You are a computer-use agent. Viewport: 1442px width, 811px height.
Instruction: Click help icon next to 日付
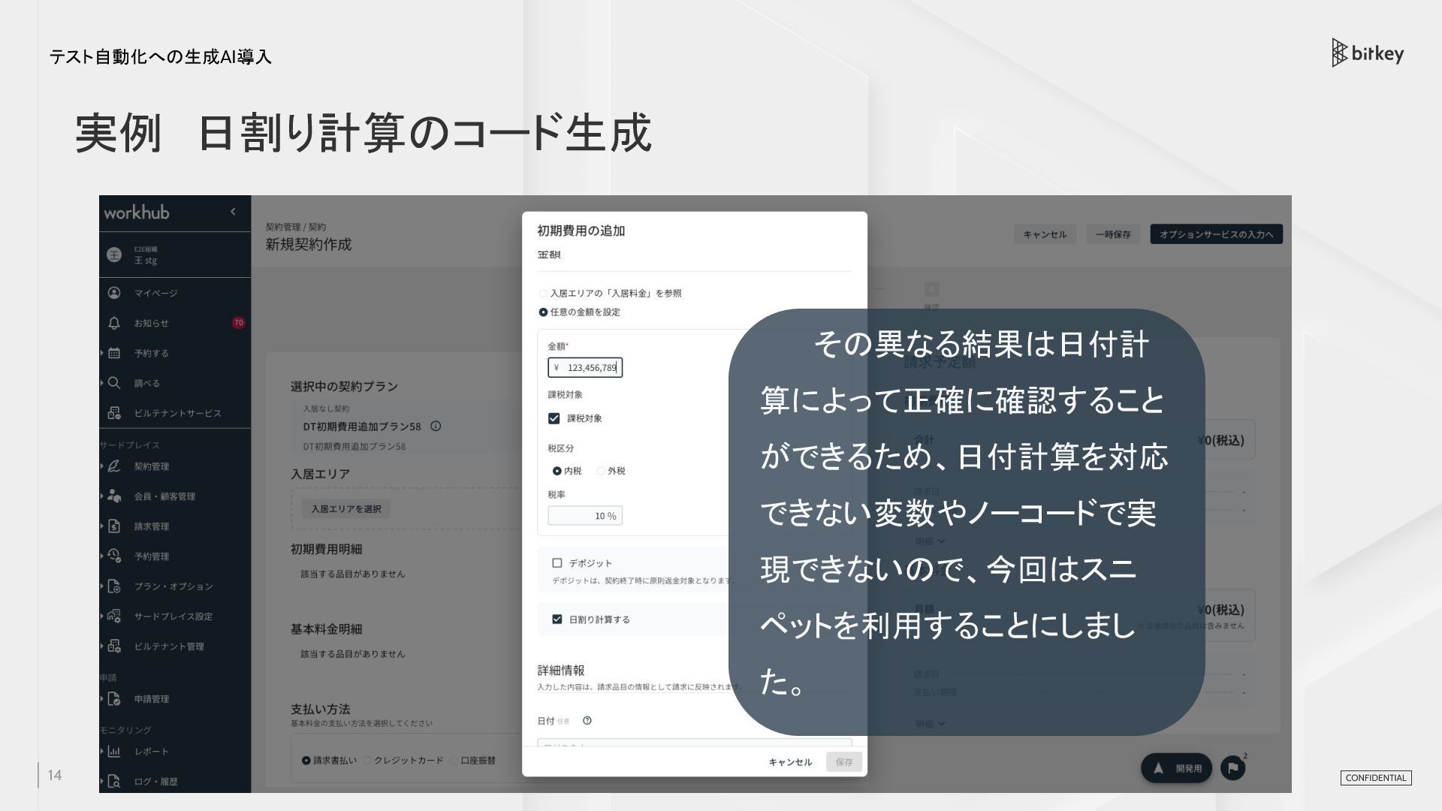(587, 721)
